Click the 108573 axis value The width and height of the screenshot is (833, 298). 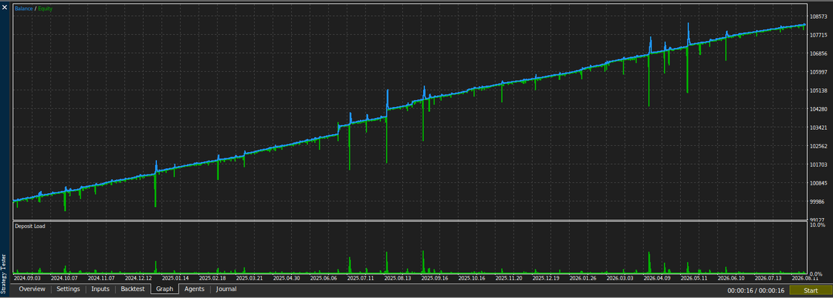click(x=818, y=17)
